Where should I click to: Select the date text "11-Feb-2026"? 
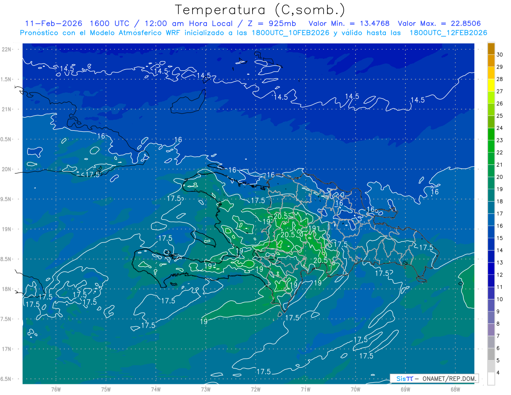coord(53,23)
